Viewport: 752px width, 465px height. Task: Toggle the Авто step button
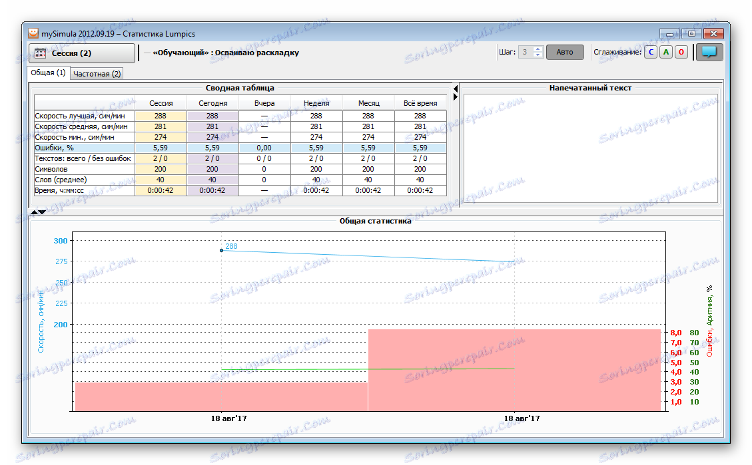[564, 52]
